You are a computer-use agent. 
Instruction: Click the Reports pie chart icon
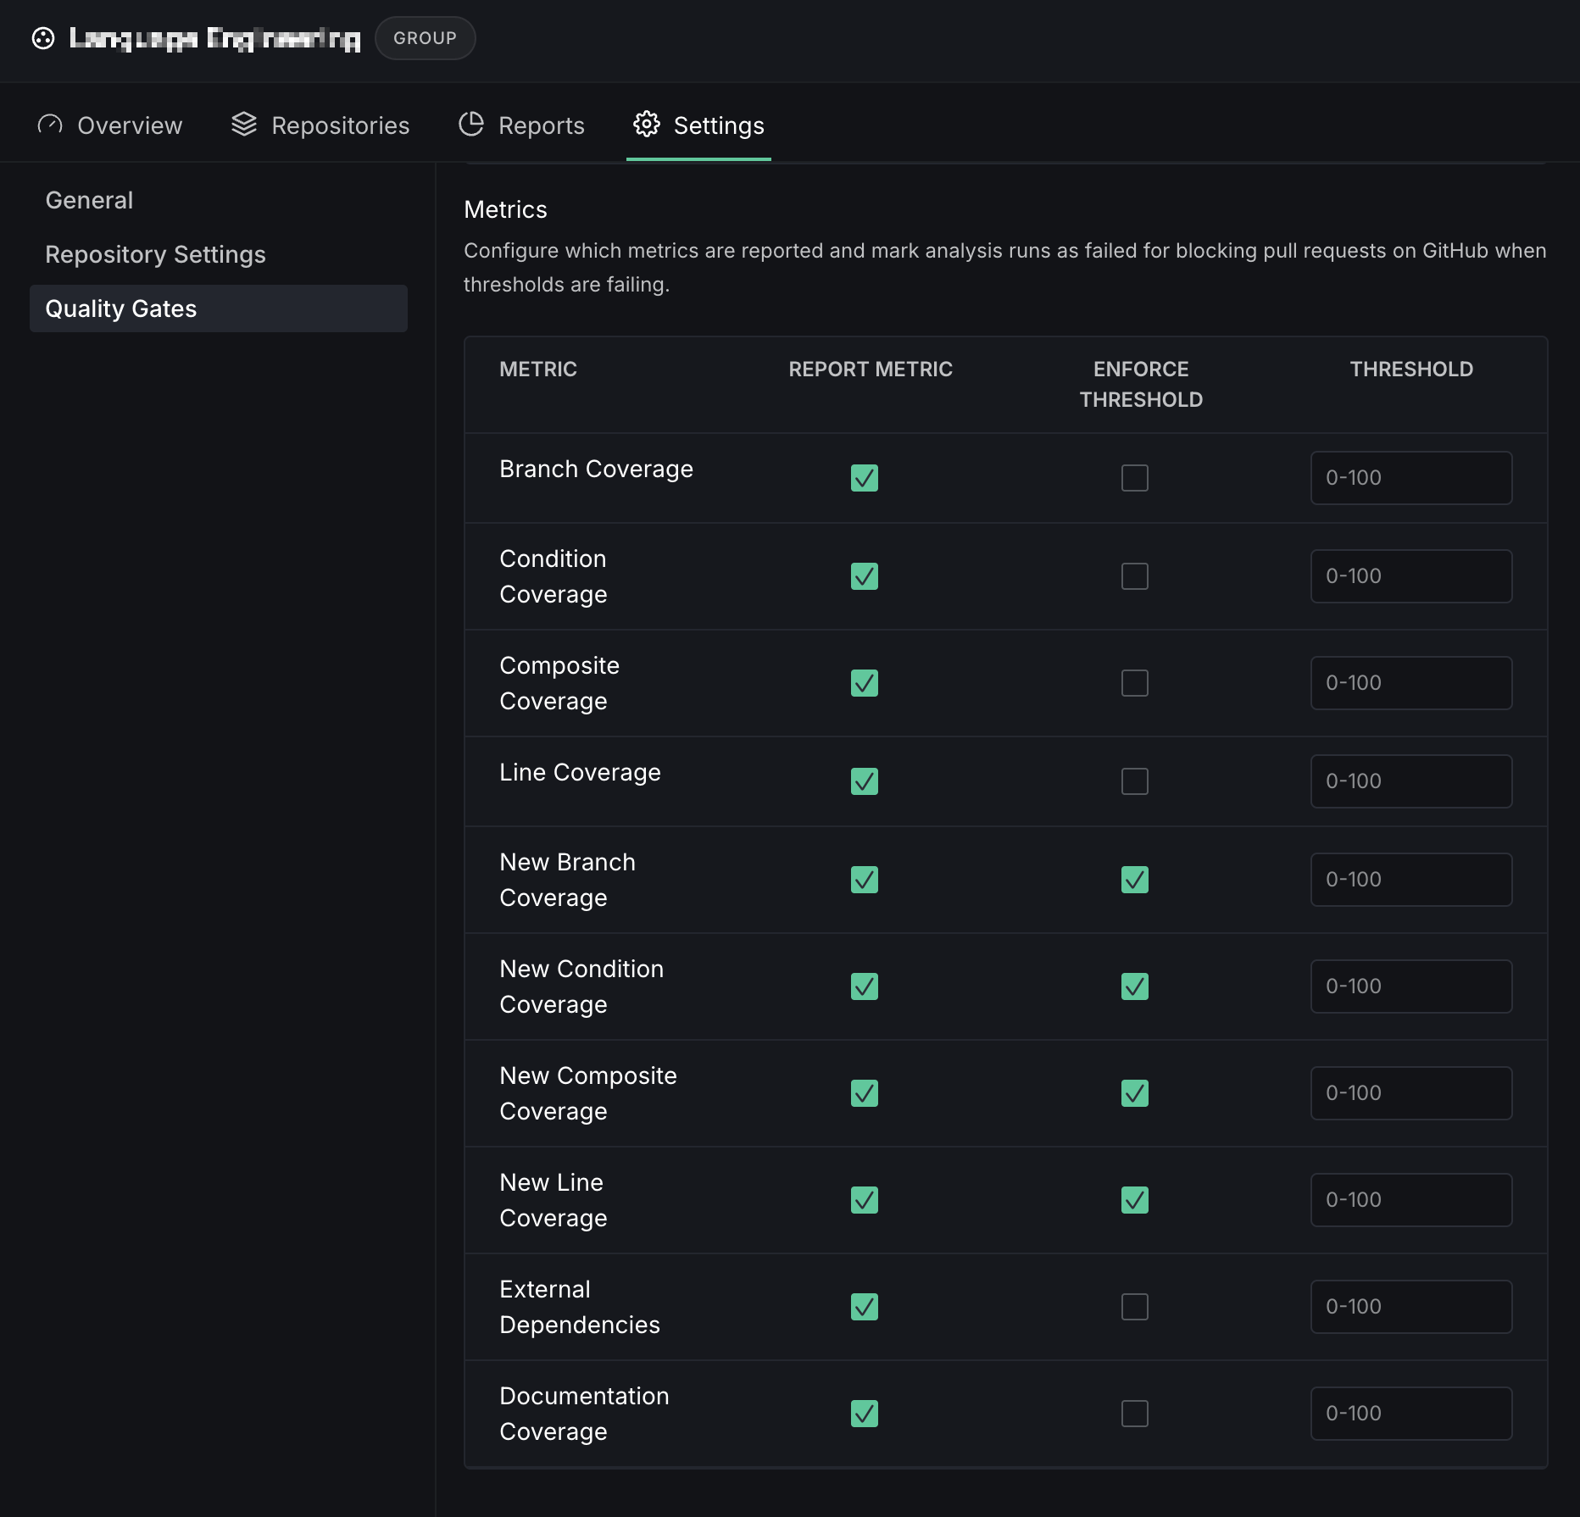coord(471,125)
